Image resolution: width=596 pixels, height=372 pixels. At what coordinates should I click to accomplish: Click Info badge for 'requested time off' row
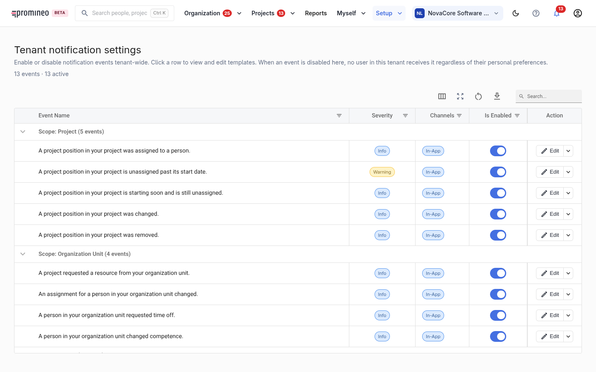382,315
